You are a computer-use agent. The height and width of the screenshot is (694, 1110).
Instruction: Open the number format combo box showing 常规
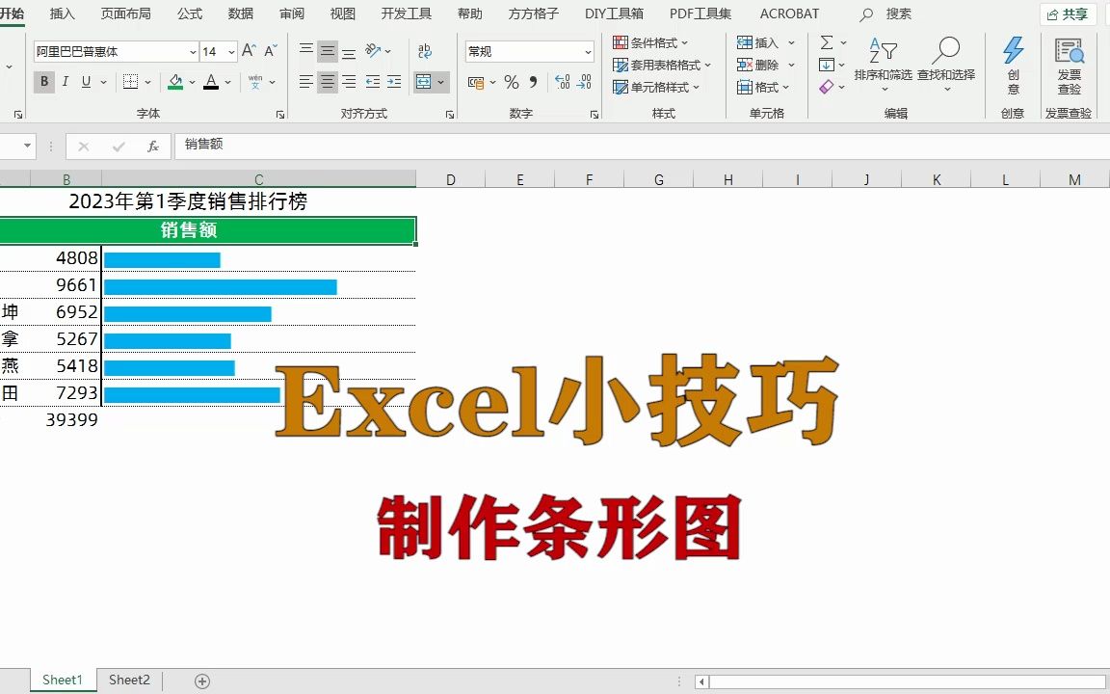[x=528, y=50]
